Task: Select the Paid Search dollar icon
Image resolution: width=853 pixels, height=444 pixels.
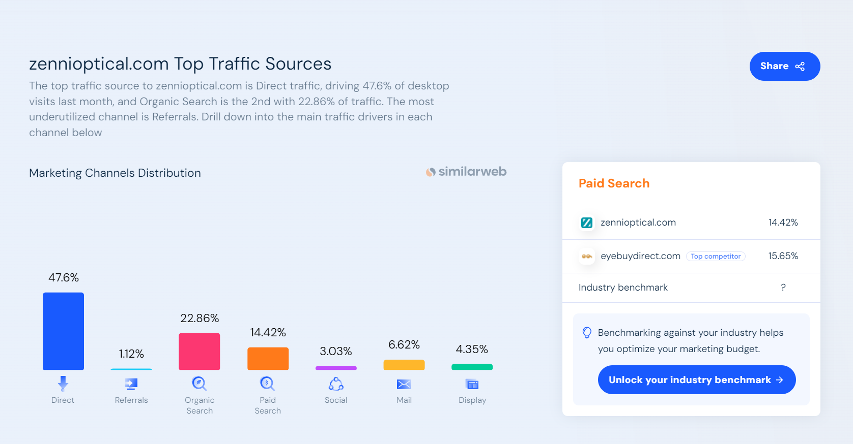Action: click(x=267, y=384)
